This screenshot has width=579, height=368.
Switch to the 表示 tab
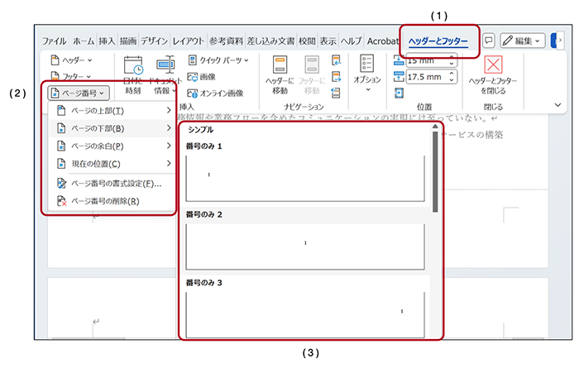click(328, 41)
